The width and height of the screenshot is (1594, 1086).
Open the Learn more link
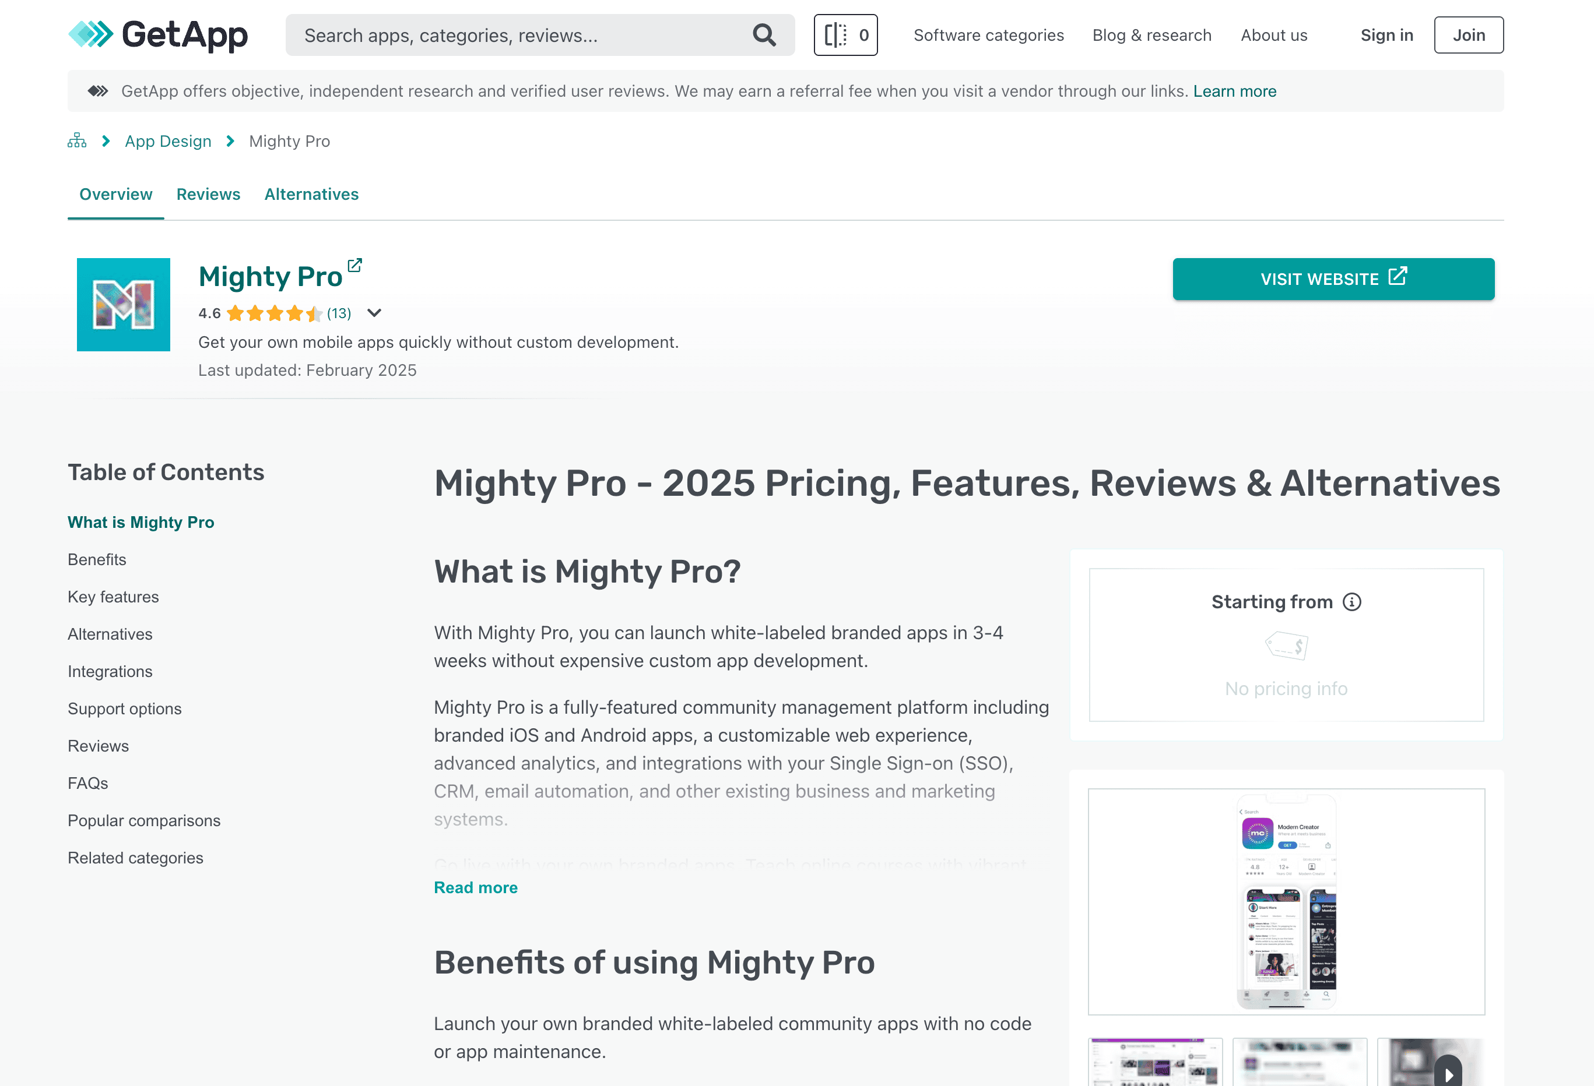1235,91
